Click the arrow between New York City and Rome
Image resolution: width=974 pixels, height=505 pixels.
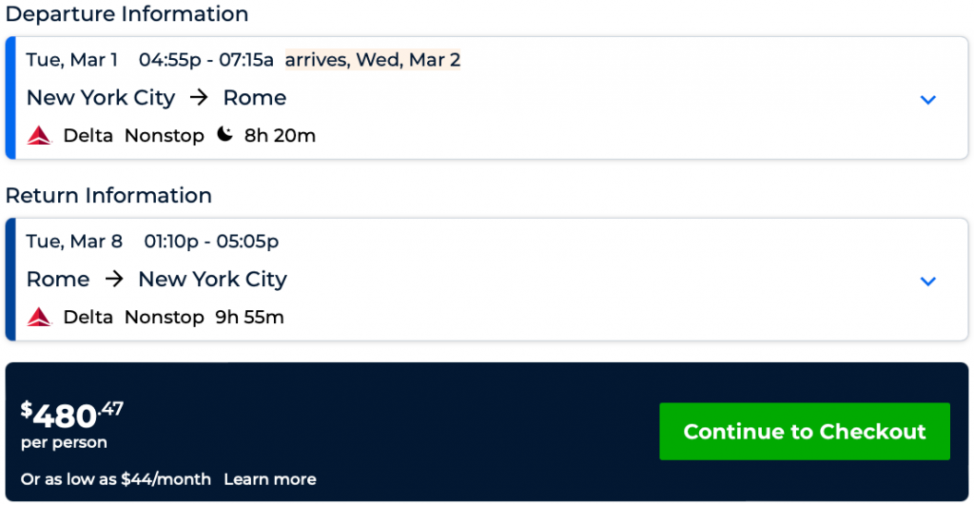click(x=200, y=98)
